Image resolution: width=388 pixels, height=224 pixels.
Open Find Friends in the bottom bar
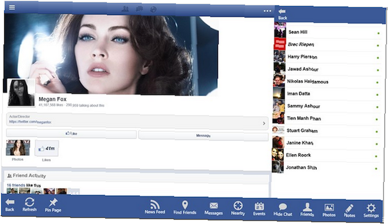click(x=185, y=208)
